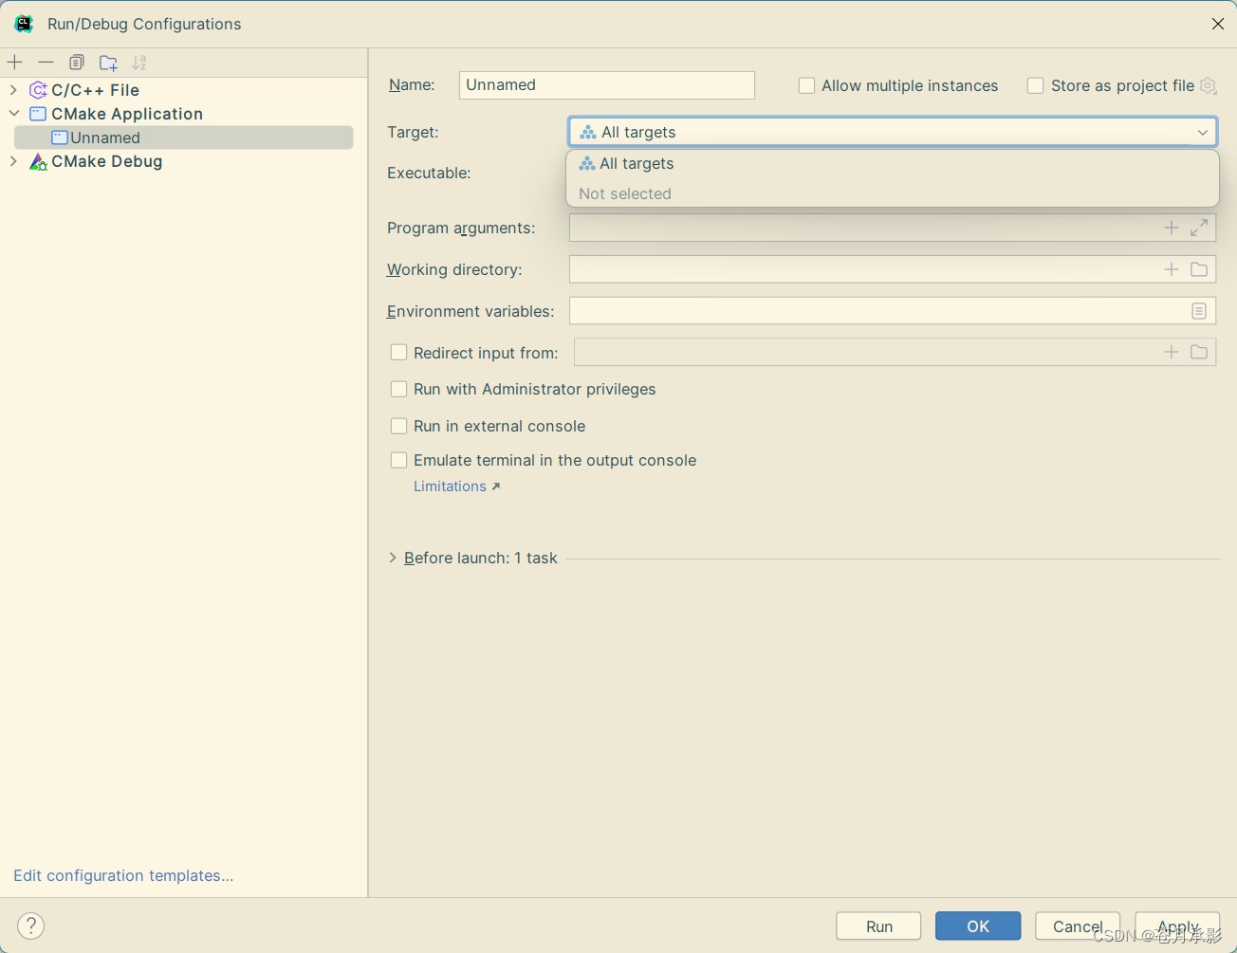Select the C/C++ File tree item label

pyautogui.click(x=96, y=90)
